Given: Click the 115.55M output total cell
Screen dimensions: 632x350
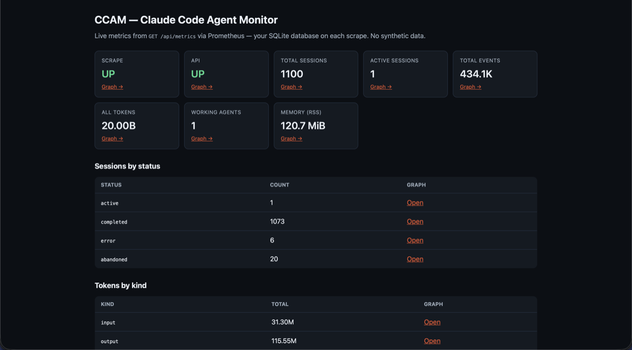Looking at the screenshot, I should [284, 341].
